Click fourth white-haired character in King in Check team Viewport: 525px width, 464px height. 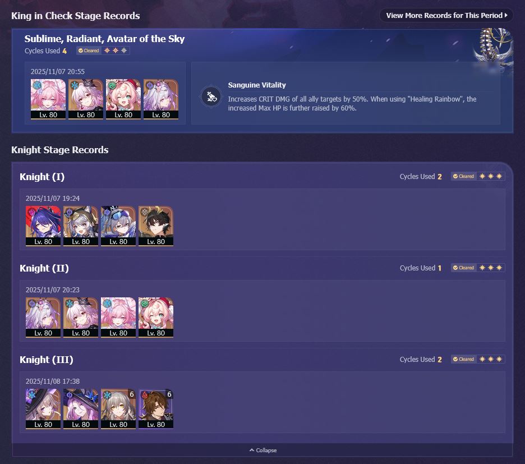[161, 99]
